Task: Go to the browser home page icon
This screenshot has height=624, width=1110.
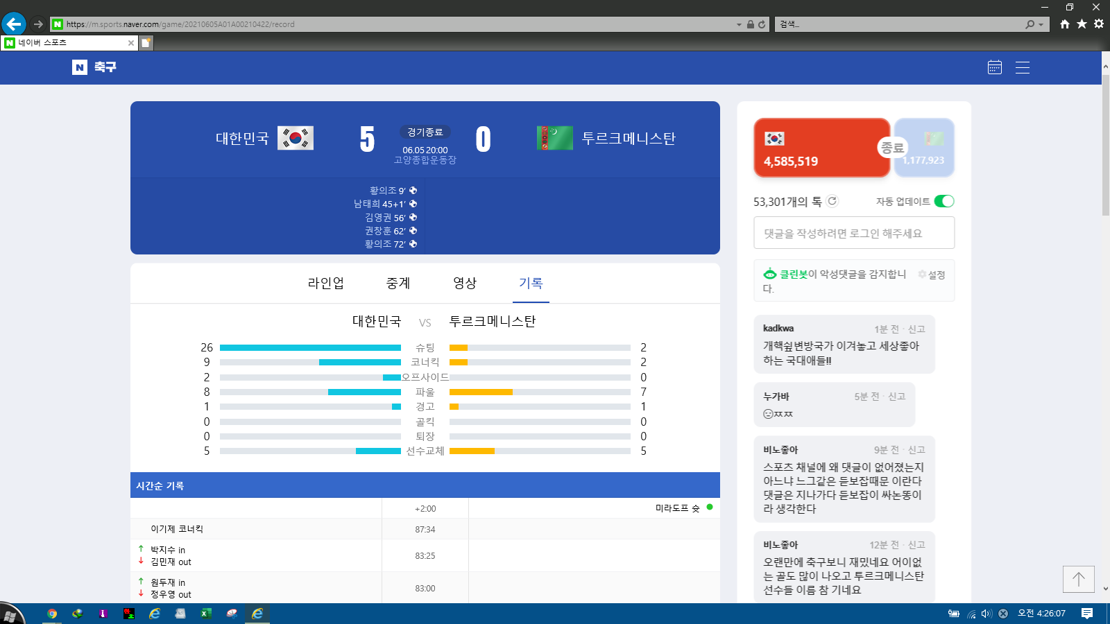Action: 1065,24
